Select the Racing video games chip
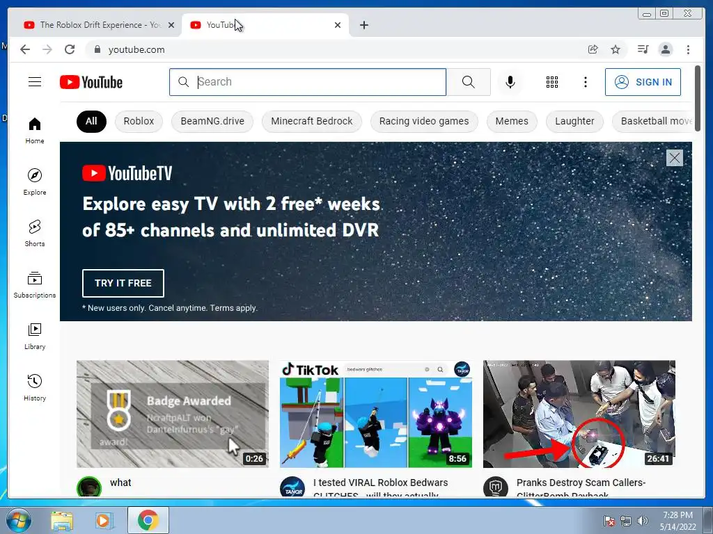Screen dimensions: 713x534 pos(424,121)
